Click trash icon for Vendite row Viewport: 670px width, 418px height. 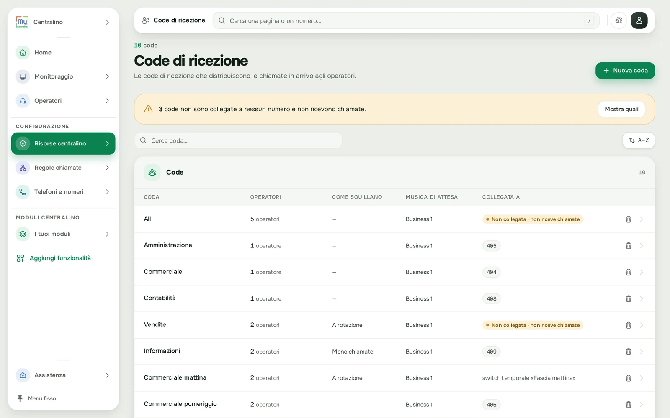click(x=629, y=325)
